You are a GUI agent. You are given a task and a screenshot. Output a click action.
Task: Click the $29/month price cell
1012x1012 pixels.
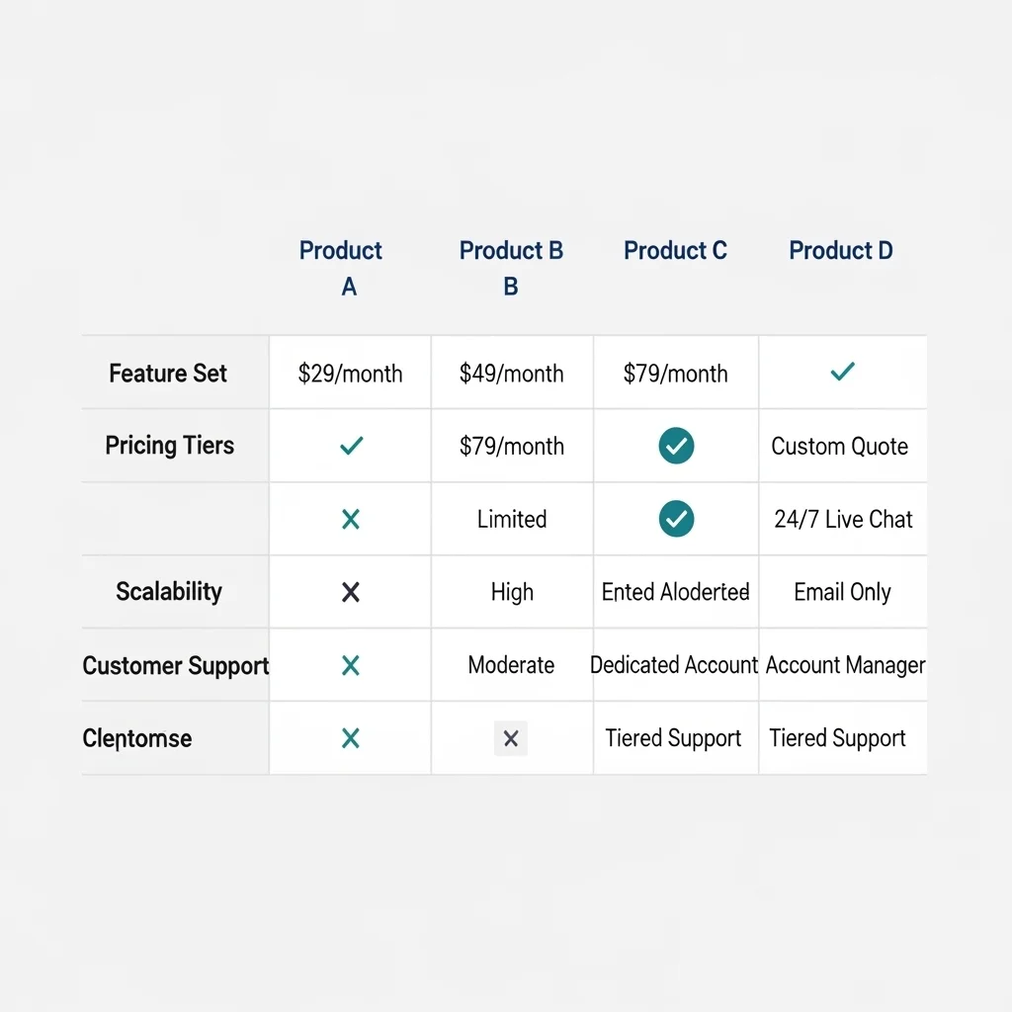[350, 374]
